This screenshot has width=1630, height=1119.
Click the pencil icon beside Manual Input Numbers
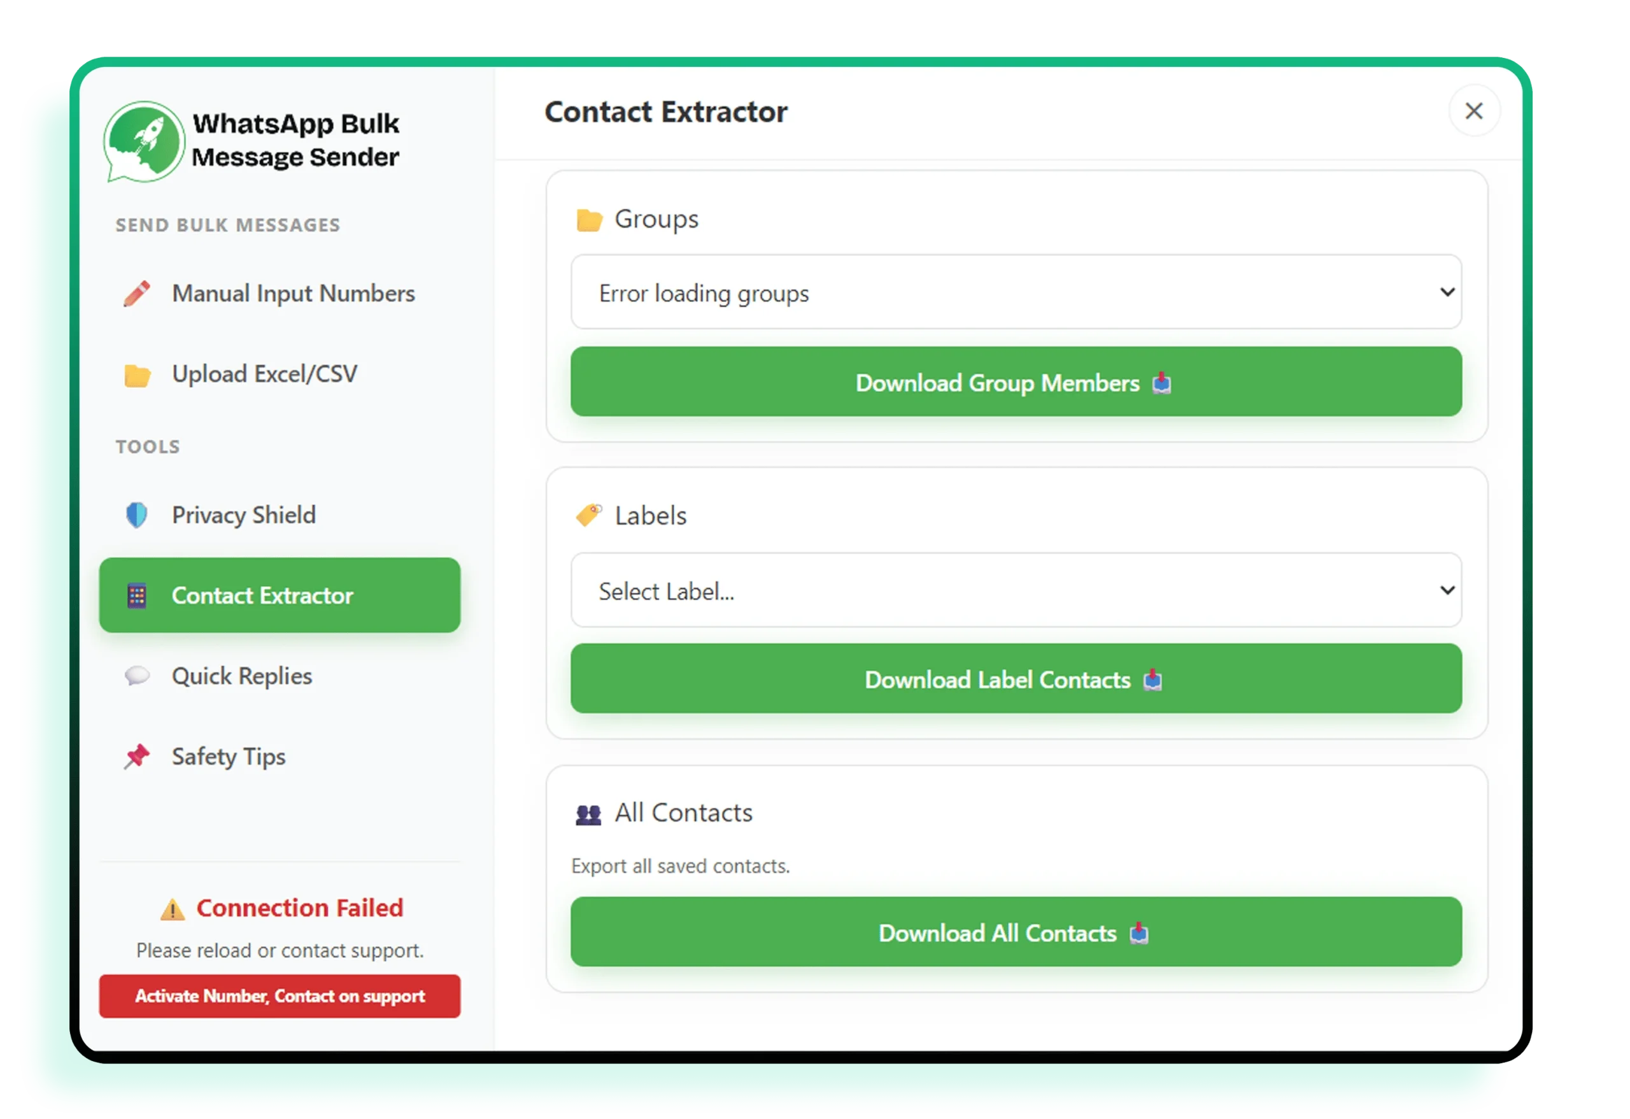point(137,294)
